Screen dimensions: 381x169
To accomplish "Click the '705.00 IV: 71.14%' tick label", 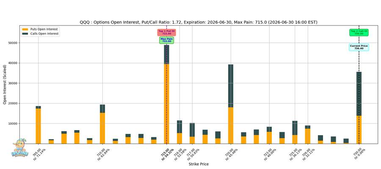I will pos(39,154).
